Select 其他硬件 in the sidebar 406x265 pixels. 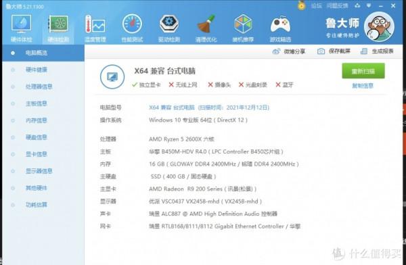tap(43, 188)
